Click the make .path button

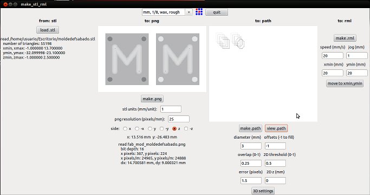(250, 128)
